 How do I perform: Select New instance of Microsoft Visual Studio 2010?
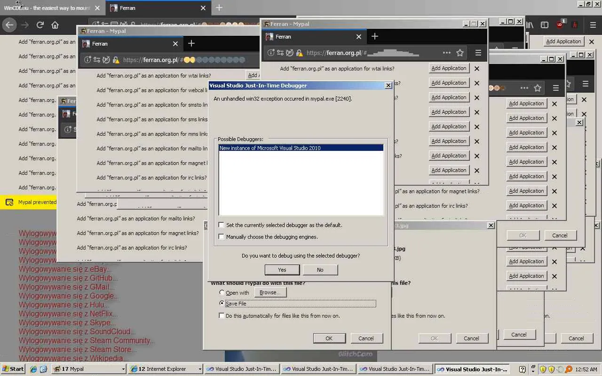[x=301, y=148]
